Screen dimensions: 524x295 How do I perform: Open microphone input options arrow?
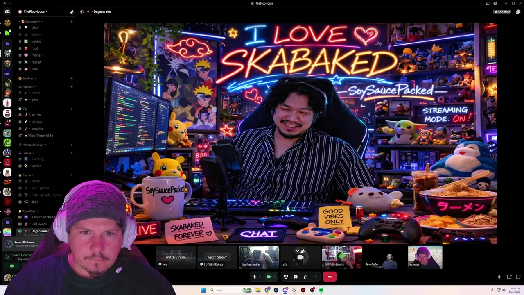pyautogui.click(x=261, y=277)
